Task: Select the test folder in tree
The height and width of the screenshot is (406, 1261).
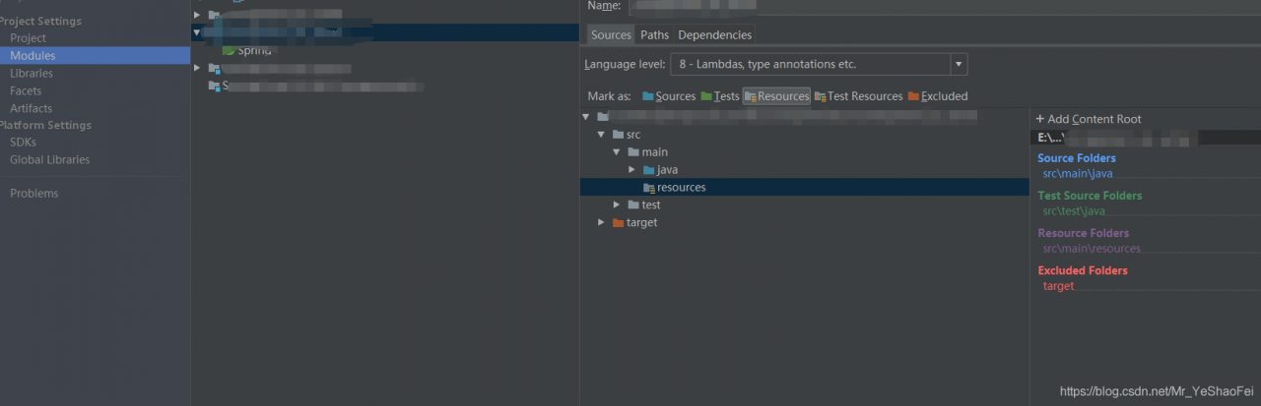Action: click(x=651, y=205)
